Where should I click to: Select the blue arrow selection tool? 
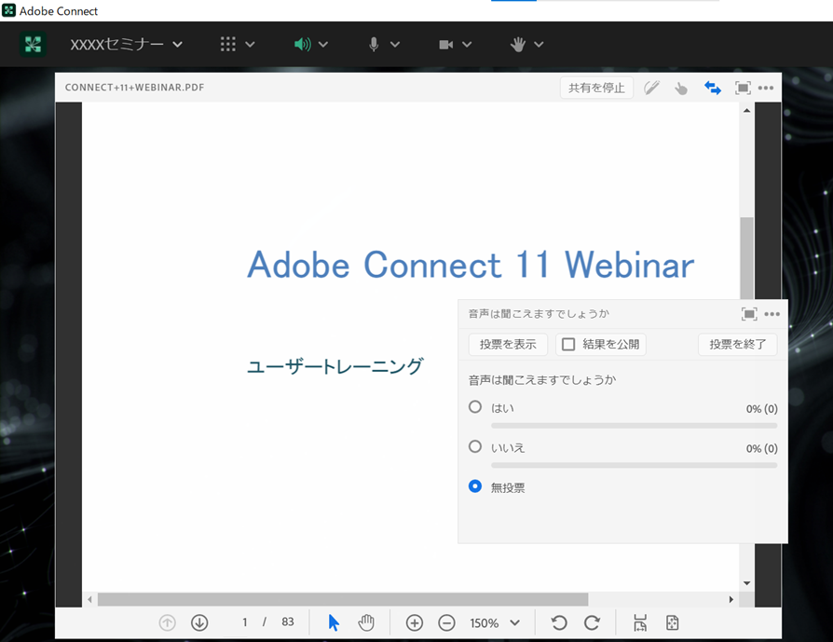tap(334, 622)
